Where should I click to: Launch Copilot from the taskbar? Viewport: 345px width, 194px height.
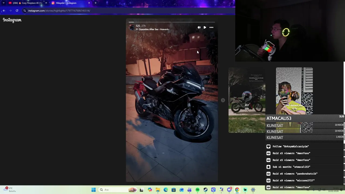pyautogui.click(x=150, y=190)
